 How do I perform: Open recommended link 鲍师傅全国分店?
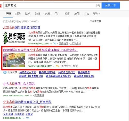47,72
